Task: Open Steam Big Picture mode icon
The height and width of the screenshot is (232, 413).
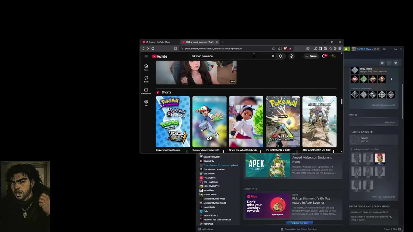Action: (x=384, y=49)
